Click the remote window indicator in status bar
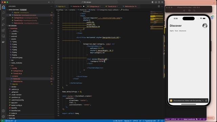This screenshot has width=217, height=122. [2, 121]
